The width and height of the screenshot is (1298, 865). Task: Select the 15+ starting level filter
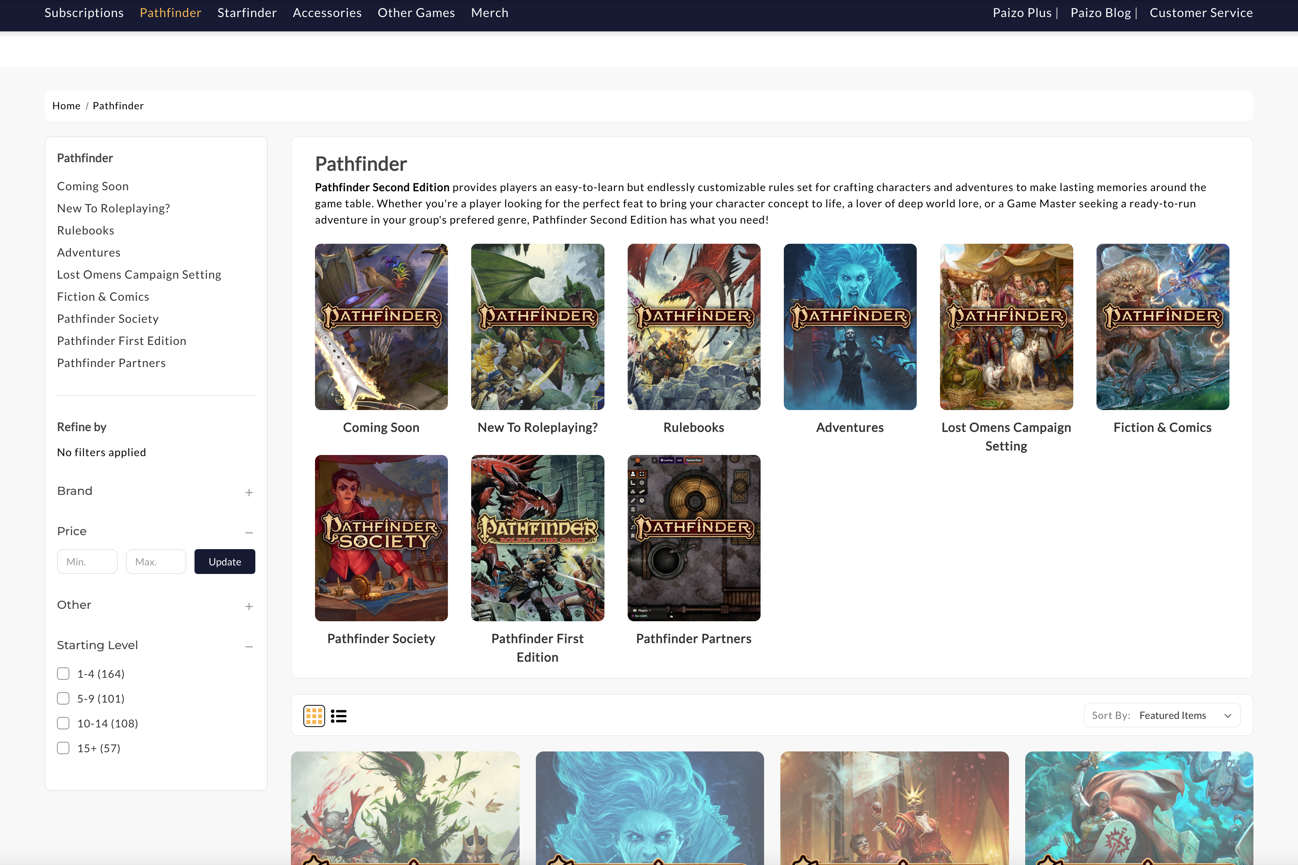pyautogui.click(x=63, y=748)
